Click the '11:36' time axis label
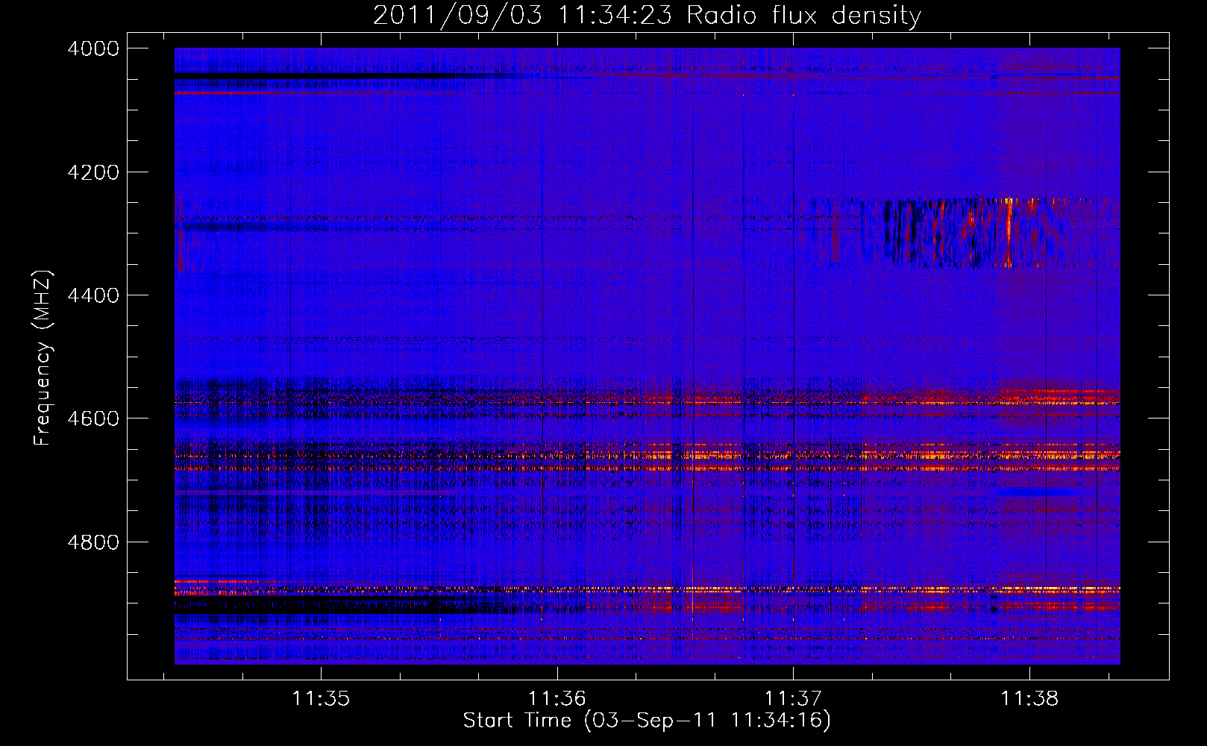 pos(557,699)
